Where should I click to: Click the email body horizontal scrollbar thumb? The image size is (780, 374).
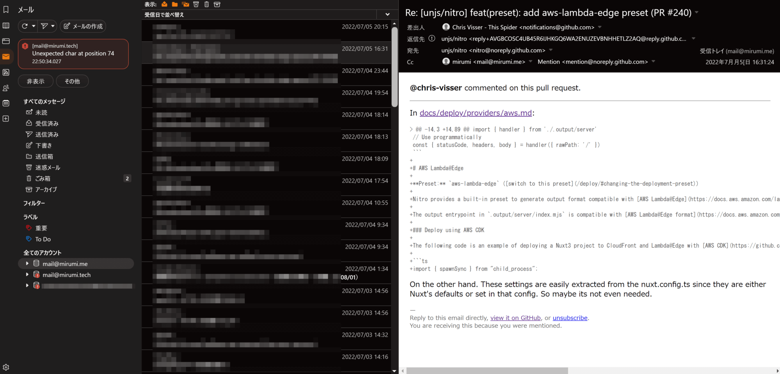(487, 370)
